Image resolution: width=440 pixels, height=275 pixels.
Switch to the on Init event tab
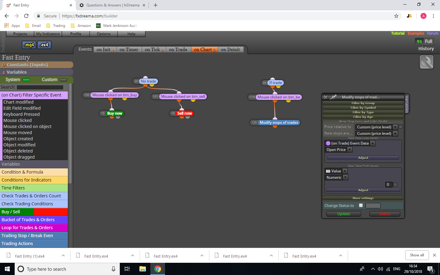tap(105, 50)
